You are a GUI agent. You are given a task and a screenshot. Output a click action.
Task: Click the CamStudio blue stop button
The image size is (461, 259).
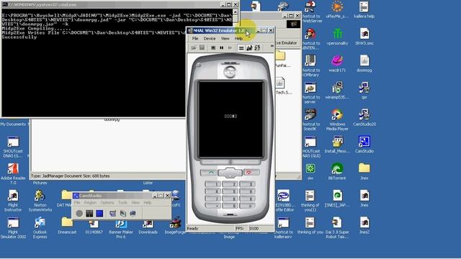(x=99, y=214)
